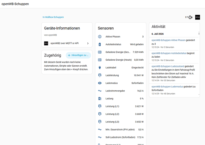Click the openWB2 over MQTT or API label

pyautogui.click(x=64, y=43)
